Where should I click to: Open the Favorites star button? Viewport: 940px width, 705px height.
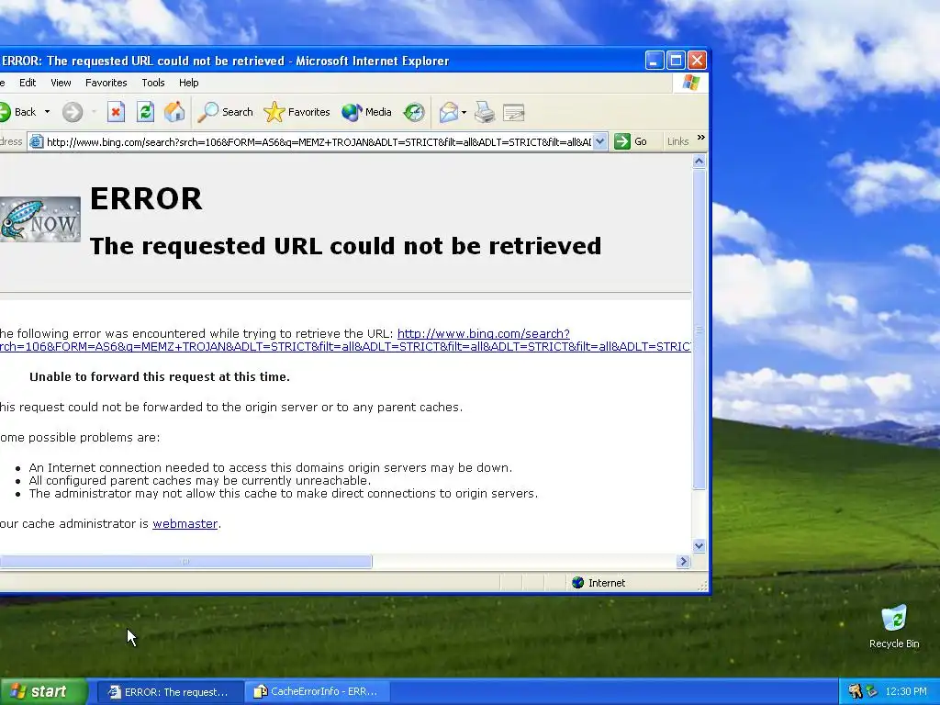297,112
